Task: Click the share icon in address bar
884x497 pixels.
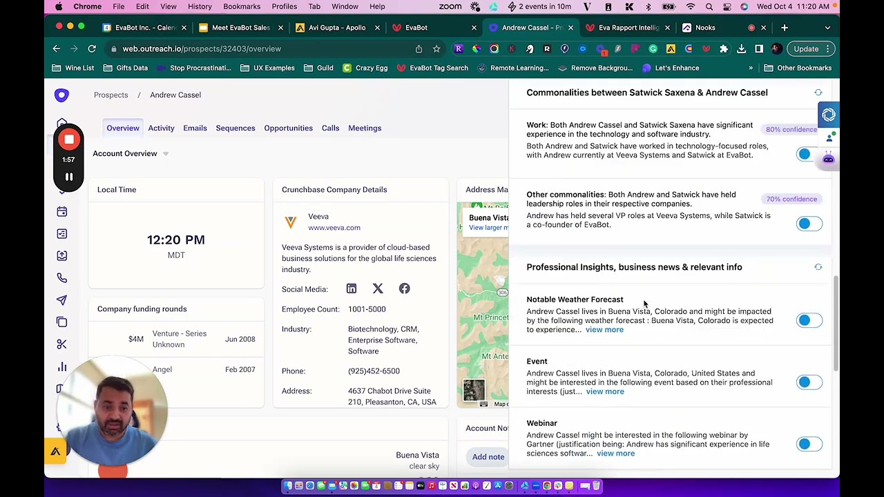Action: pyautogui.click(x=419, y=49)
